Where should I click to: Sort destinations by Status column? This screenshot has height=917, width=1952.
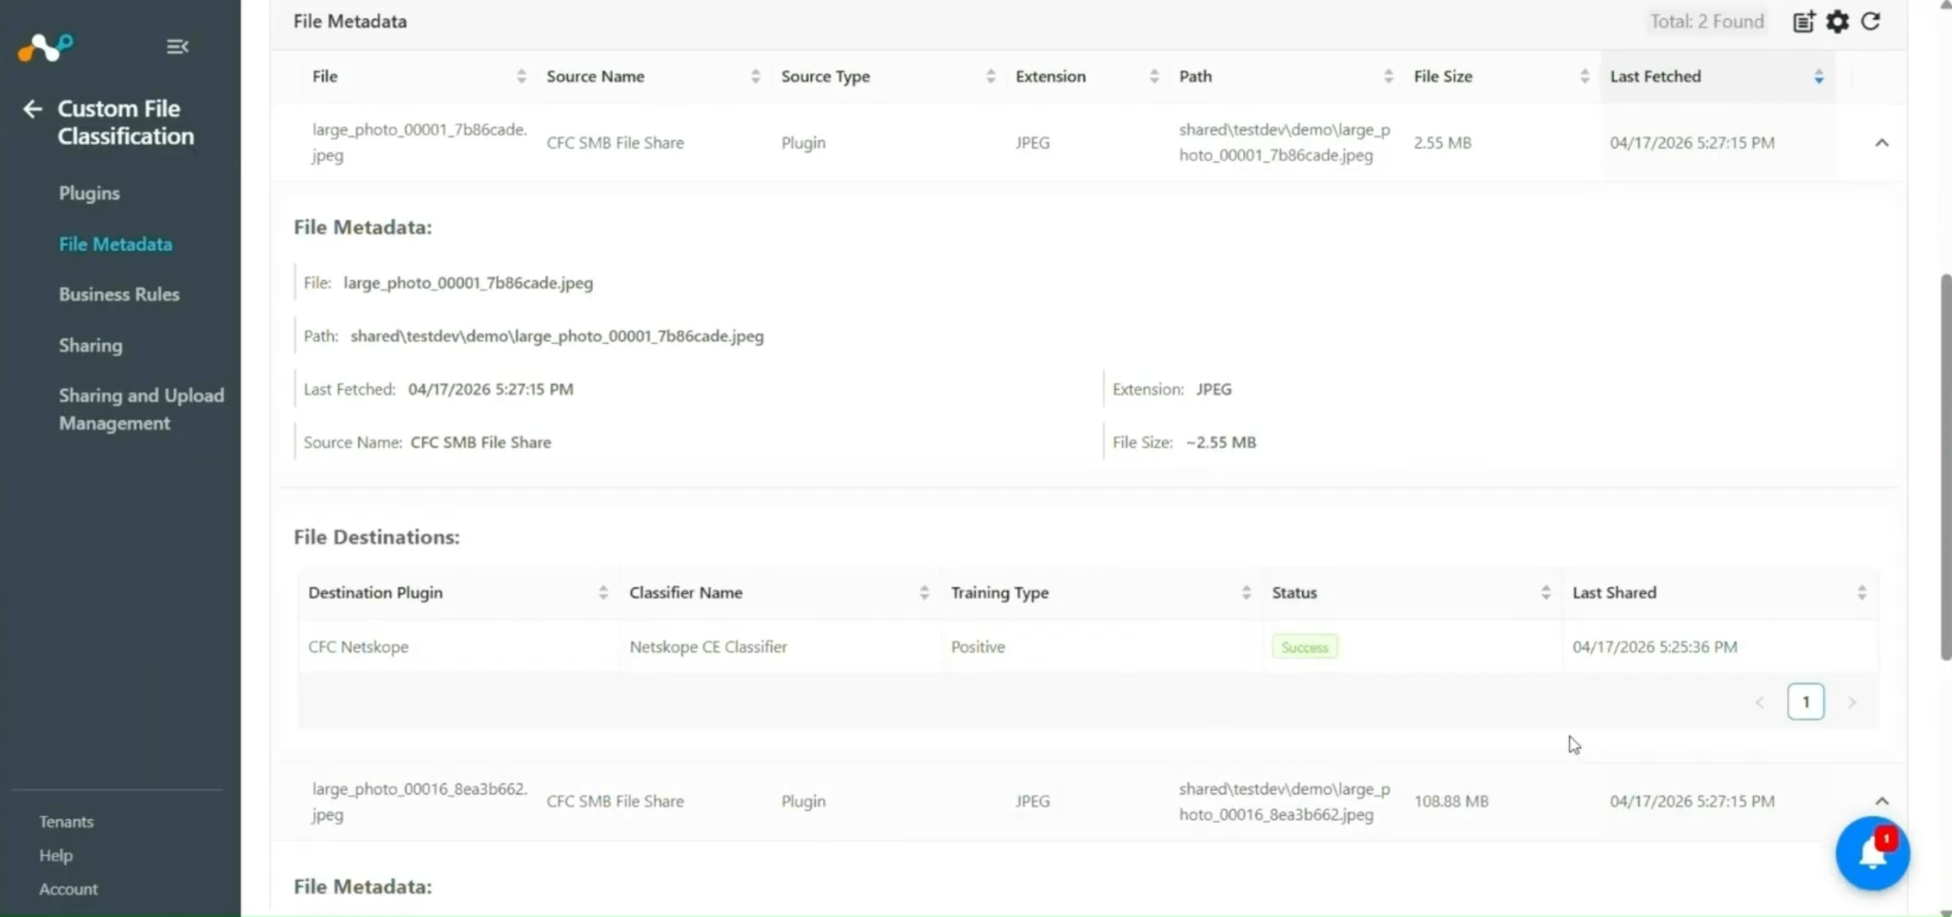[1545, 593]
